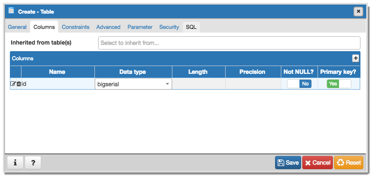This screenshot has width=372, height=177.
Task: Open the Inherited from table(s) selector
Action: (229, 43)
